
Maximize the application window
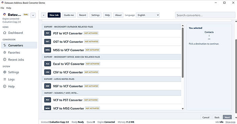click(x=224, y=3)
